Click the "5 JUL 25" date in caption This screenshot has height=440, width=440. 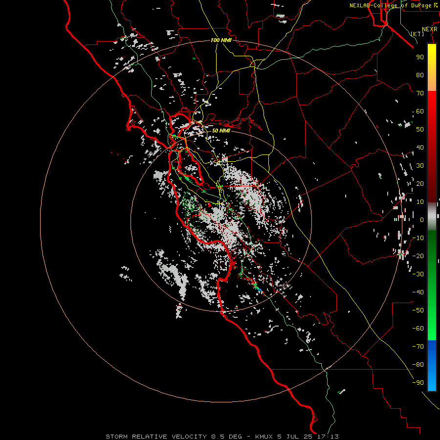pos(294,437)
